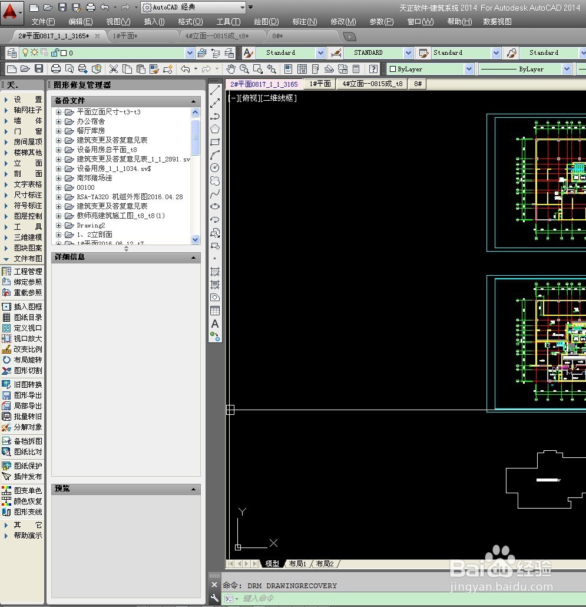Click the Zoom Realtime magnifier icon
586x607 pixels.
[x=244, y=69]
